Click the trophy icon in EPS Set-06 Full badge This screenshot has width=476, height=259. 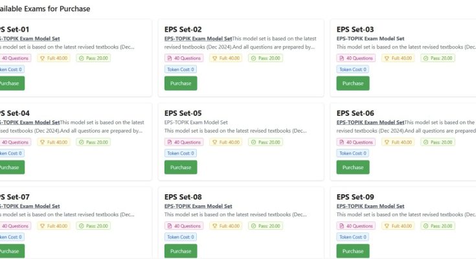click(386, 142)
